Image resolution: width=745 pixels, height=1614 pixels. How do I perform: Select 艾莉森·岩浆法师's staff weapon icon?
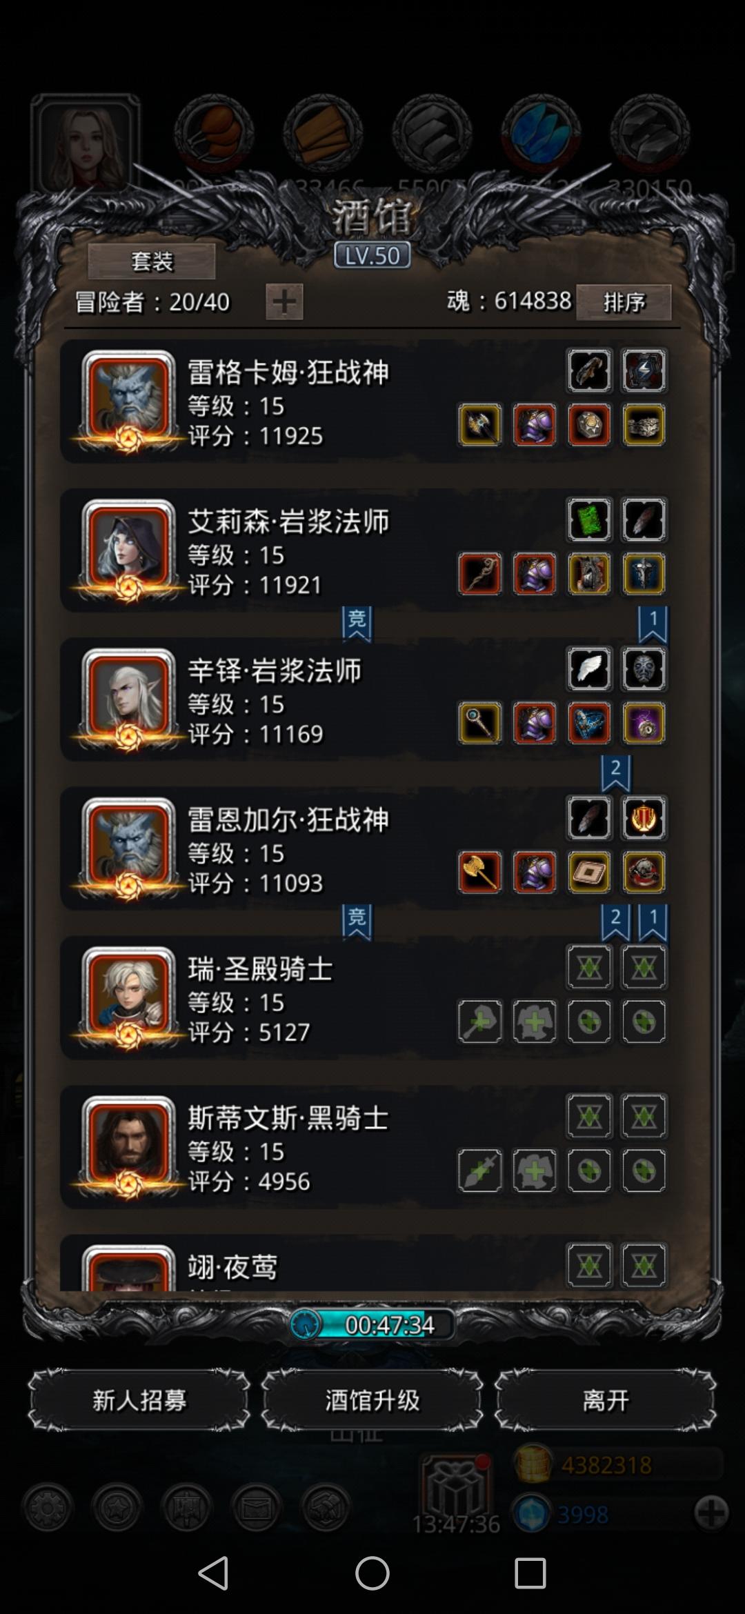pos(480,574)
